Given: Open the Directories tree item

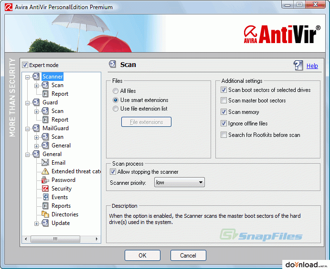Looking at the screenshot, I should (x=65, y=214).
